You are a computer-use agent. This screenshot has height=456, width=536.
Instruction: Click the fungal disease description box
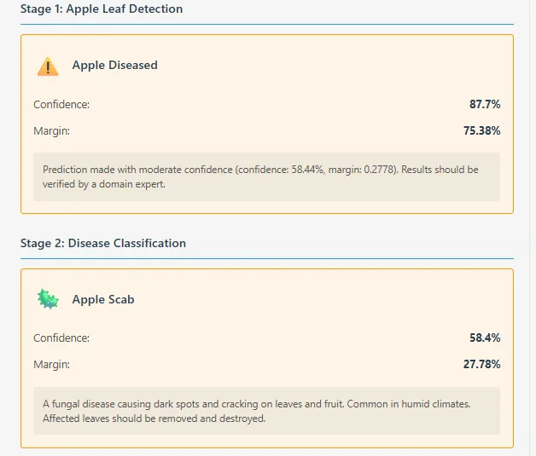[266, 411]
